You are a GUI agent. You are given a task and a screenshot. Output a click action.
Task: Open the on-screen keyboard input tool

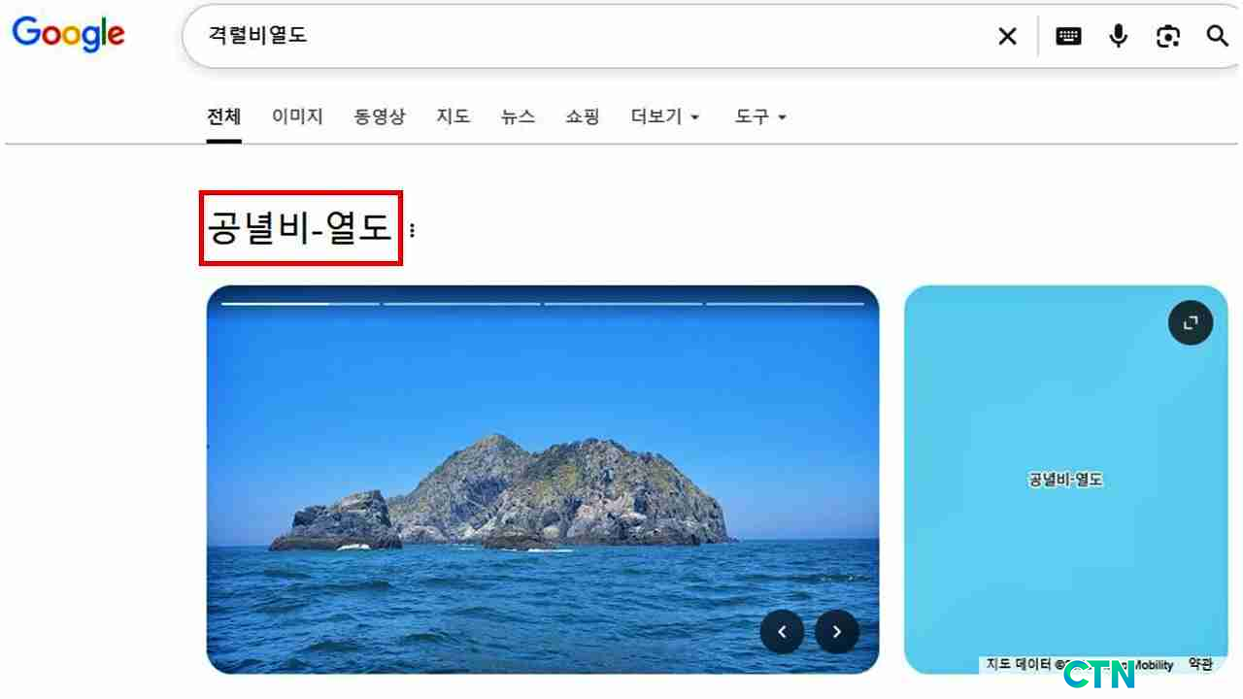coord(1068,37)
